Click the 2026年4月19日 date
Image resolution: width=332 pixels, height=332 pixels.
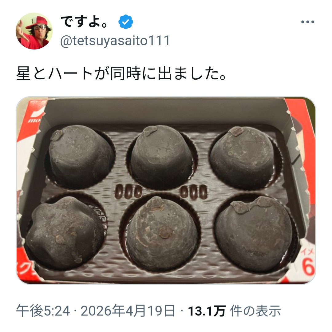(x=128, y=311)
